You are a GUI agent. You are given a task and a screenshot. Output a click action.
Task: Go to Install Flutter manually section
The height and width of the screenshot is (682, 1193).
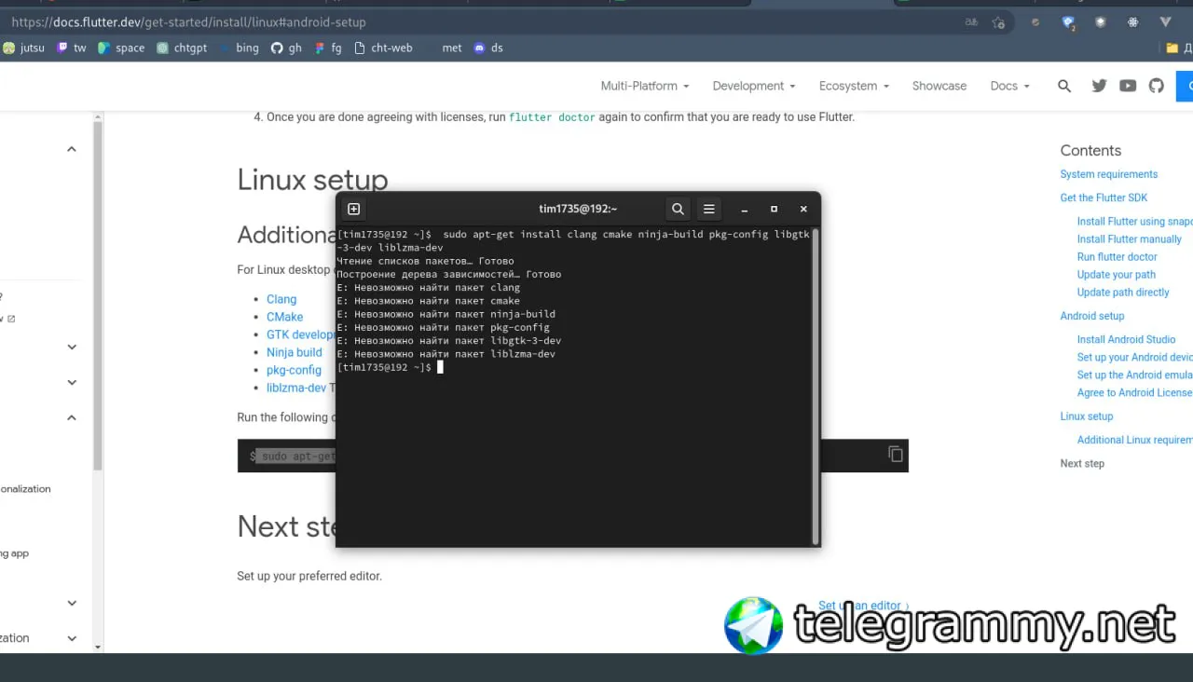tap(1130, 239)
